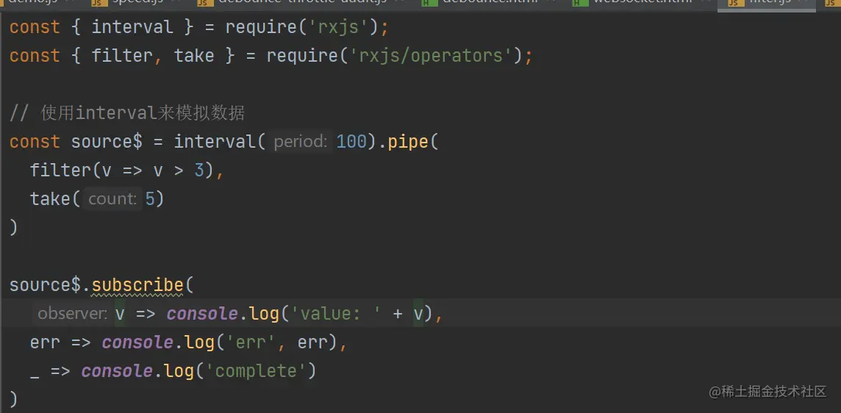Screen dimensions: 841x413
Task: Click the pipe method call
Action: (407, 142)
